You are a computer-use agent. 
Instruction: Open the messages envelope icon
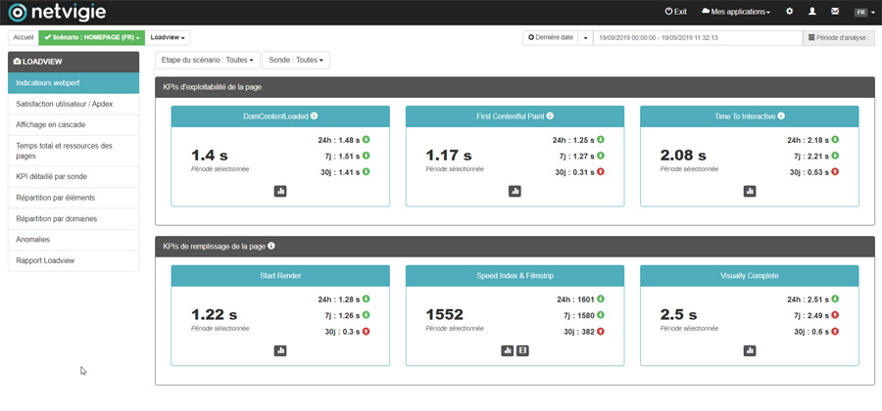[x=835, y=11]
